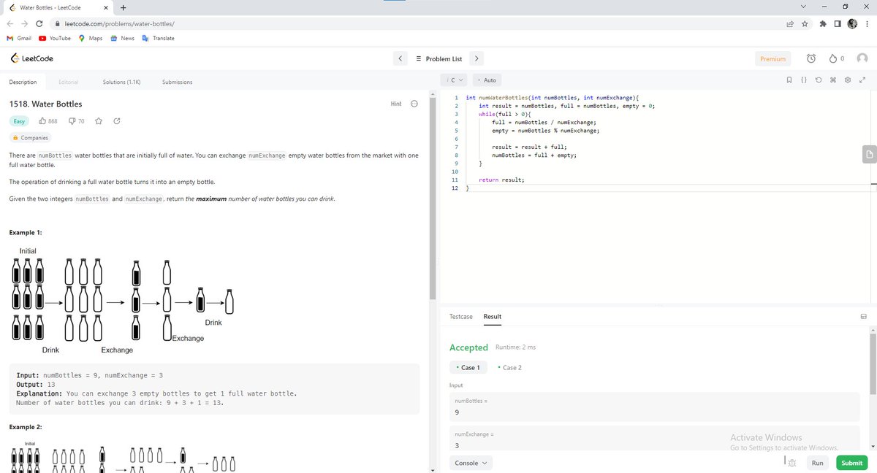
Task: Expand the Console dropdown
Action: point(471,463)
